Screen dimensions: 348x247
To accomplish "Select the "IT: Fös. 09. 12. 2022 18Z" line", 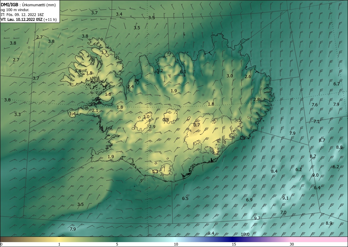I will (x=22, y=15).
